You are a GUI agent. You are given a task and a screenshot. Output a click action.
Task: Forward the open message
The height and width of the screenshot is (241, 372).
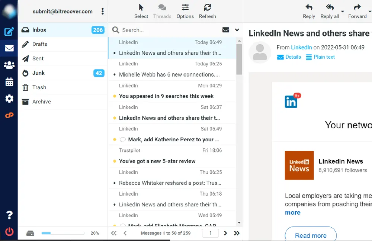(357, 12)
